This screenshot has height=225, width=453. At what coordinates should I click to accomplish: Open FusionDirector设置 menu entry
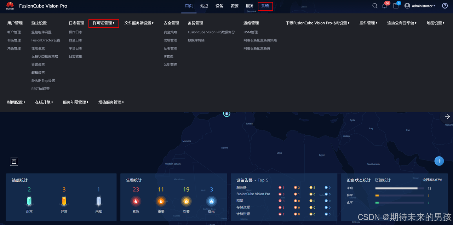click(x=46, y=40)
